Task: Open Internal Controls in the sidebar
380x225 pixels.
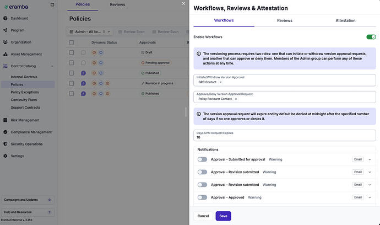Action: pos(24,77)
